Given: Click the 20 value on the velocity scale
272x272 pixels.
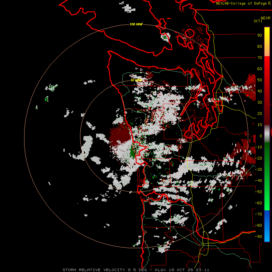Looking at the screenshot, I should click(x=260, y=113).
